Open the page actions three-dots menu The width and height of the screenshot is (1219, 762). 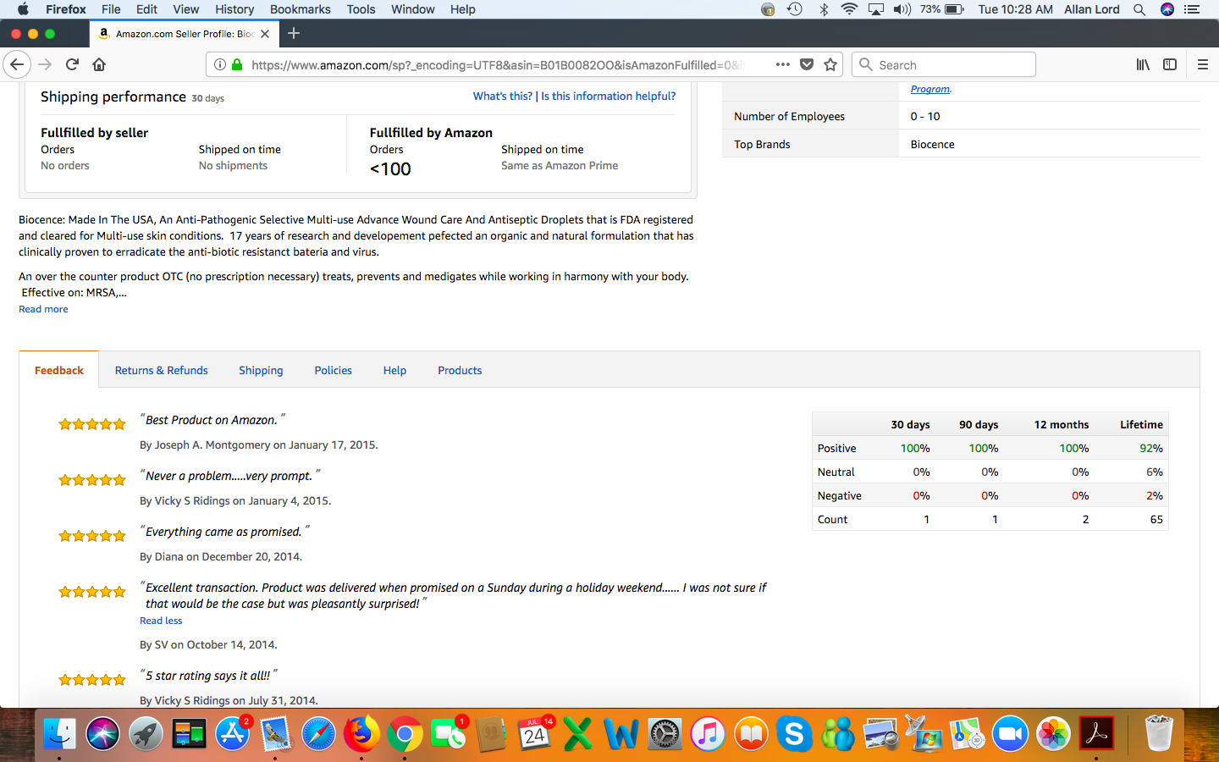click(783, 64)
